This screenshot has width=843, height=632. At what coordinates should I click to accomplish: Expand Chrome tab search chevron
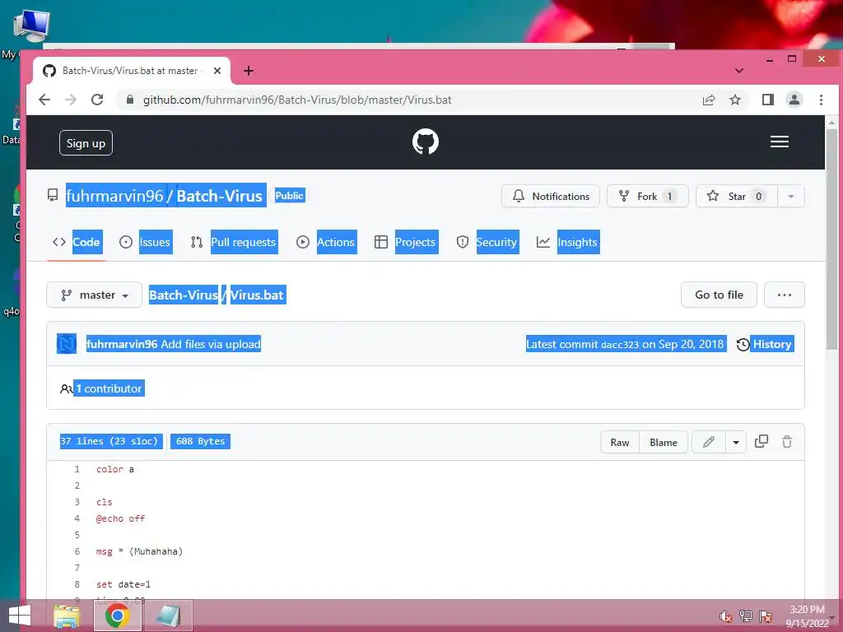739,71
